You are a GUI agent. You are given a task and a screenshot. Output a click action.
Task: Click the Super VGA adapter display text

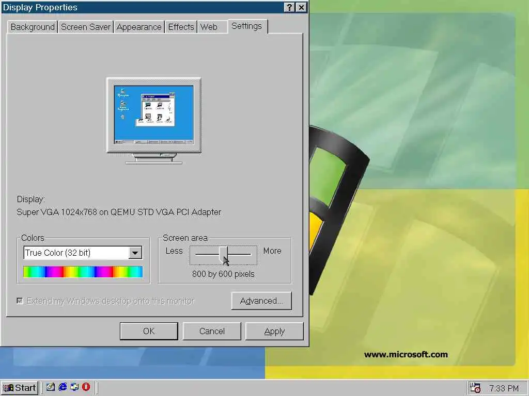(x=119, y=212)
